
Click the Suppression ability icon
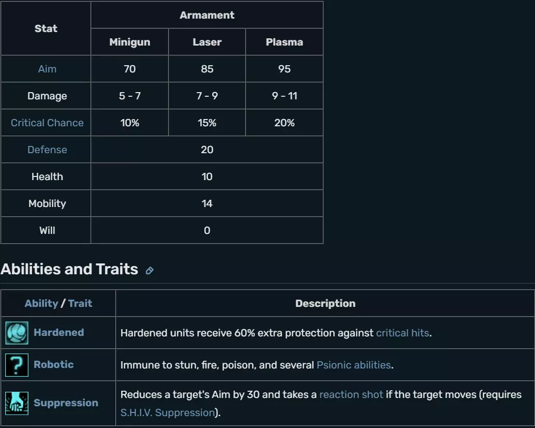(17, 403)
